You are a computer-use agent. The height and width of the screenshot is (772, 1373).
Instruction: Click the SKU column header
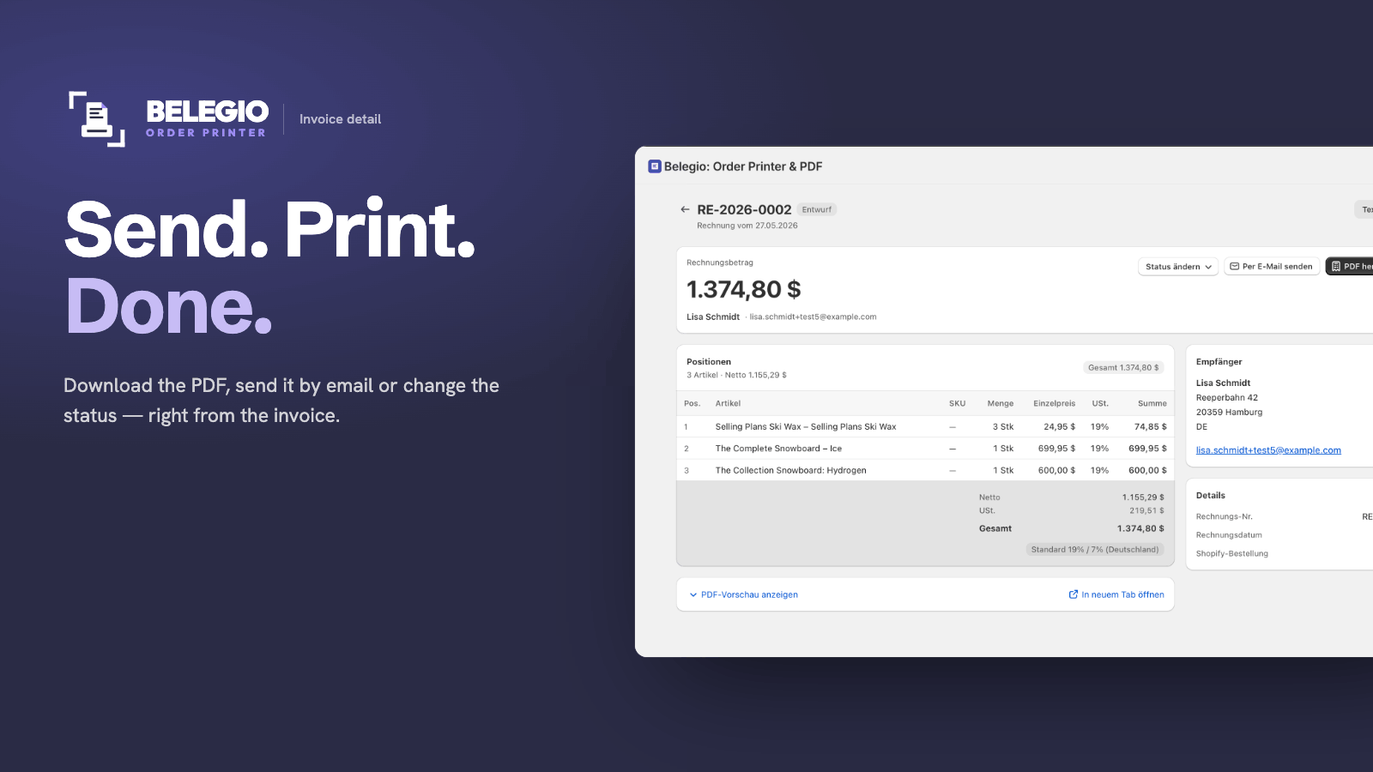(x=957, y=403)
